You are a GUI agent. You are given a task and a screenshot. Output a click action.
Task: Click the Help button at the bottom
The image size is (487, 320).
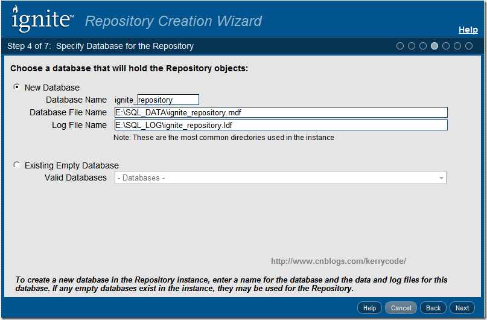click(369, 308)
